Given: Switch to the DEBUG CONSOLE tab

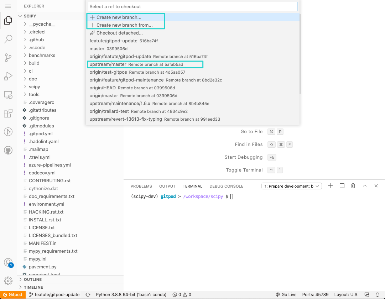Looking at the screenshot, I should click(x=226, y=186).
